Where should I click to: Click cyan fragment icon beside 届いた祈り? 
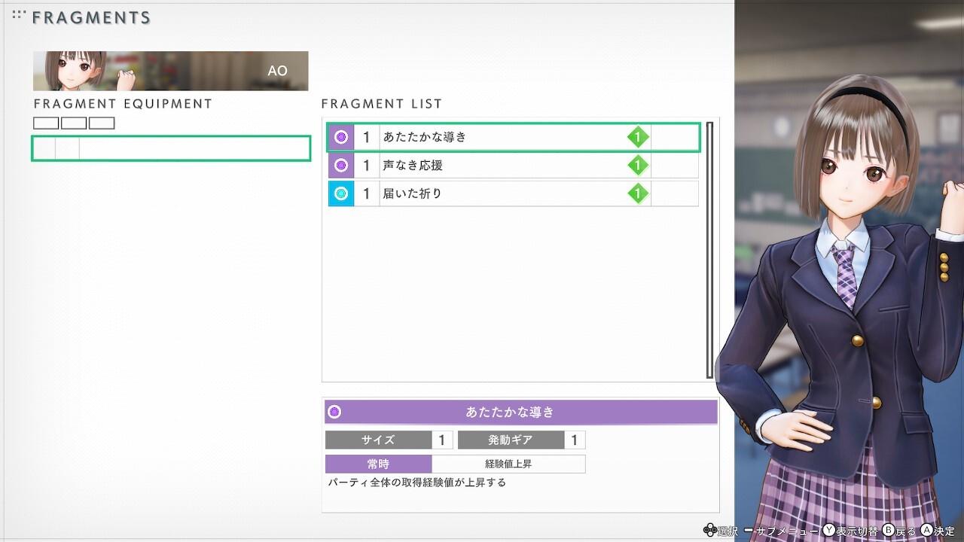(x=341, y=193)
